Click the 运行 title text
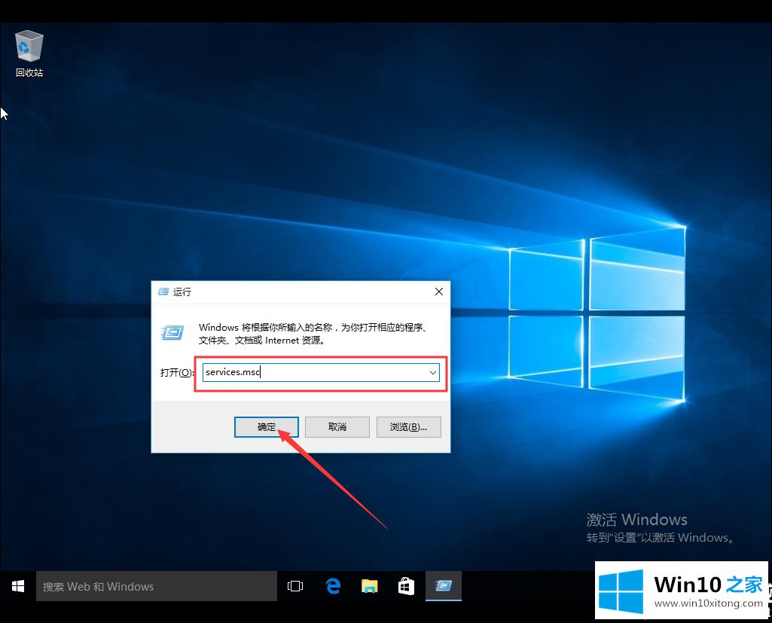The width and height of the screenshot is (772, 623). (182, 292)
